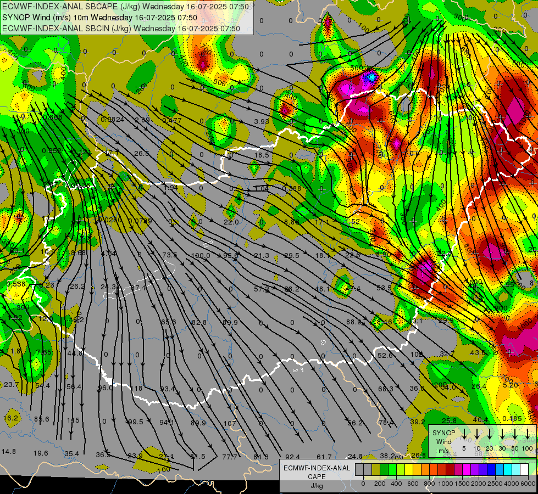Viewport: 538px width, 494px height.
Task: Click the 100 m/s wind arrow in legend
Action: click(x=528, y=433)
